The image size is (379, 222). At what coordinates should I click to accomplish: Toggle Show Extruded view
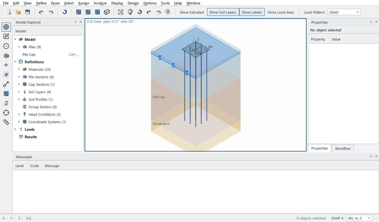pos(192,12)
